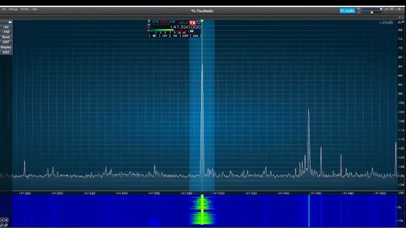Add a receiver with +RX

pyautogui.click(x=6, y=27)
